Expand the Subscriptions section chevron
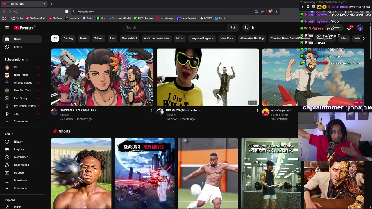The image size is (372, 209). tap(27, 60)
